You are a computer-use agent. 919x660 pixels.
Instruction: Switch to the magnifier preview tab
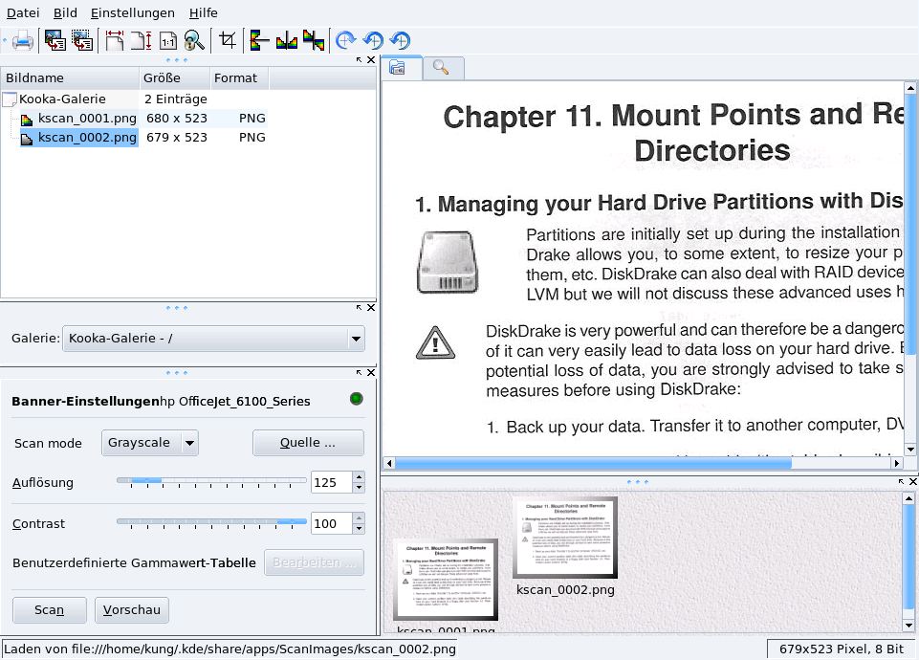[442, 67]
